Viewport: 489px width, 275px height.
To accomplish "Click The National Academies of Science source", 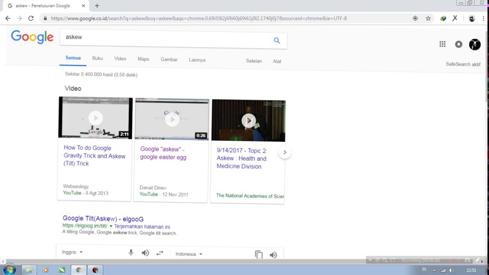I will [x=250, y=196].
